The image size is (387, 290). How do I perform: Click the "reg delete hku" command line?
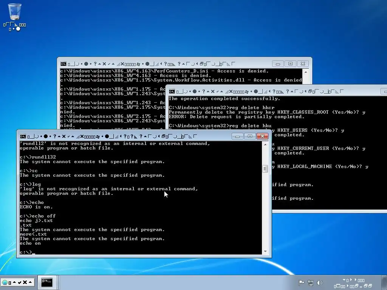(220, 126)
